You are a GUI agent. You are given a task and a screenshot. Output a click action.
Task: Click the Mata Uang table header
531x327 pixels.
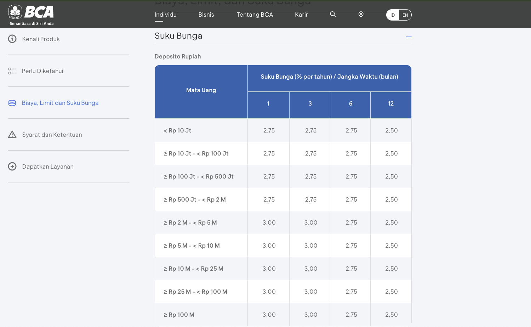(x=201, y=90)
